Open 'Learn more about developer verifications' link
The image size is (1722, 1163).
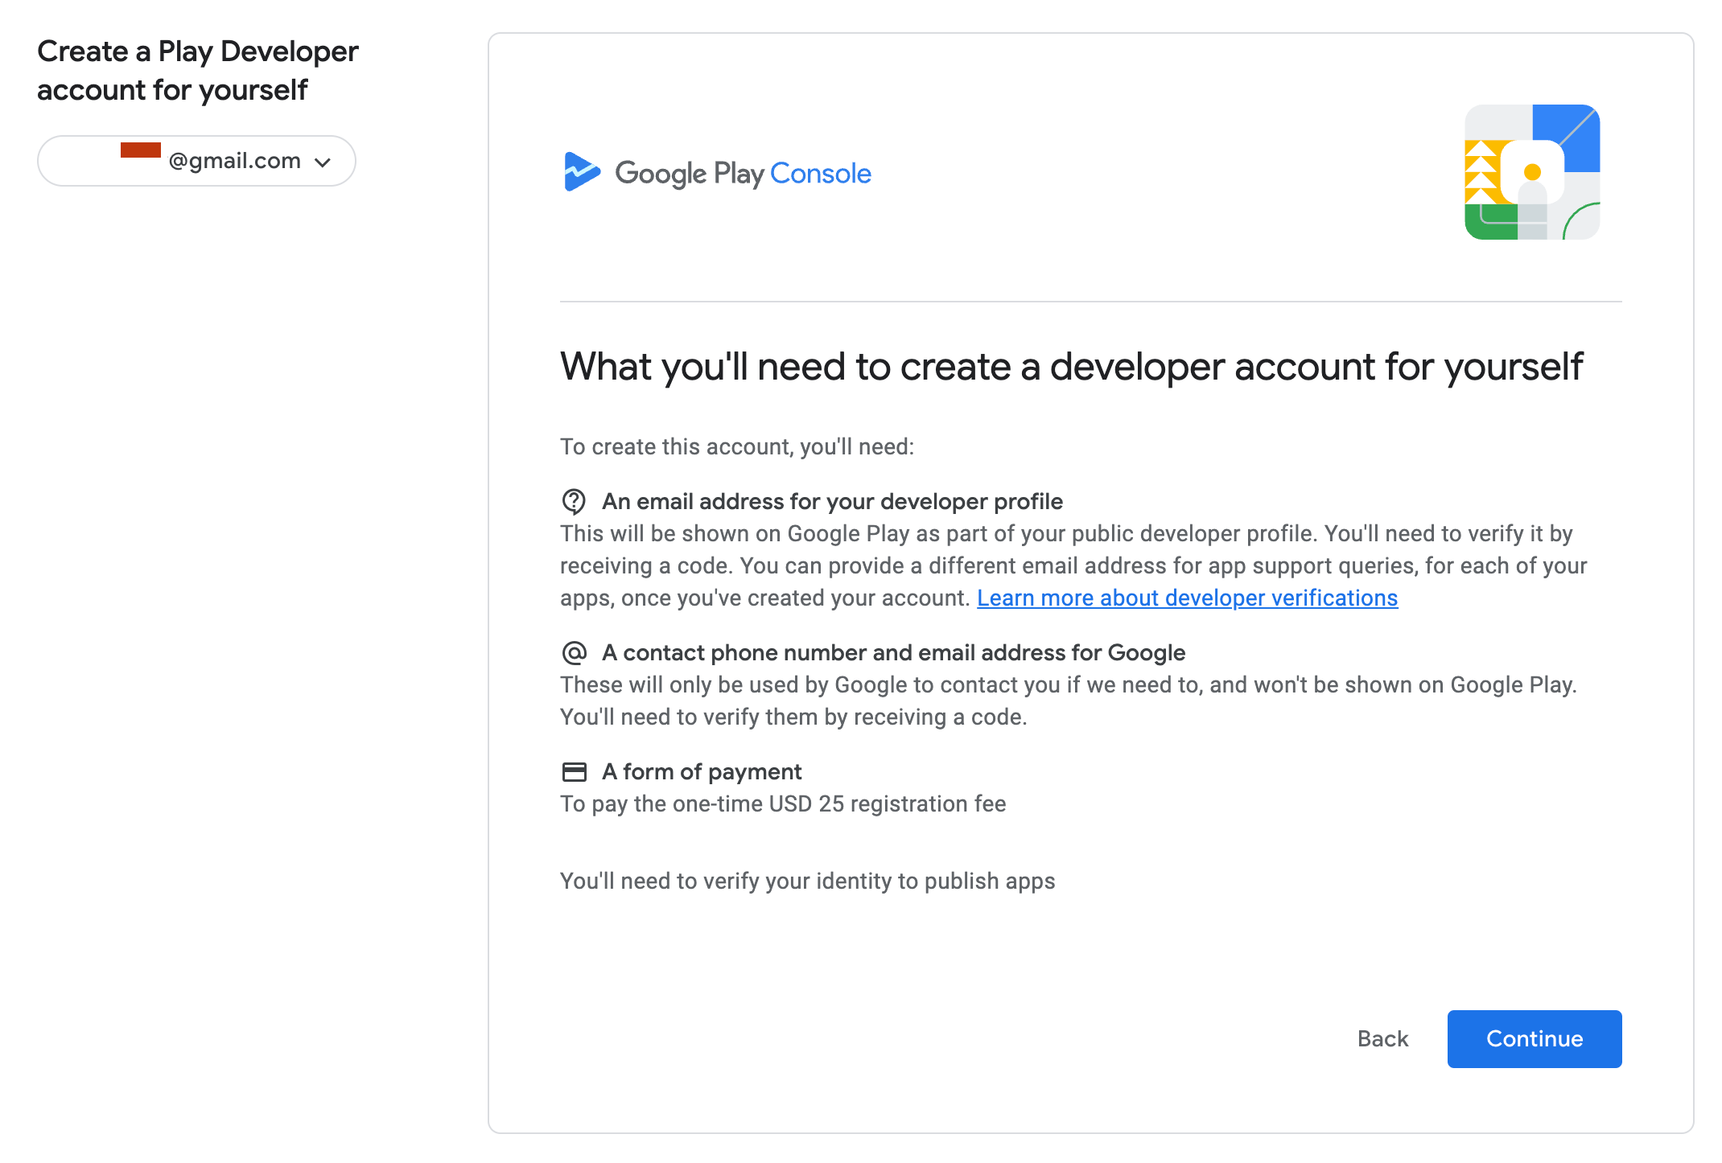1187,598
